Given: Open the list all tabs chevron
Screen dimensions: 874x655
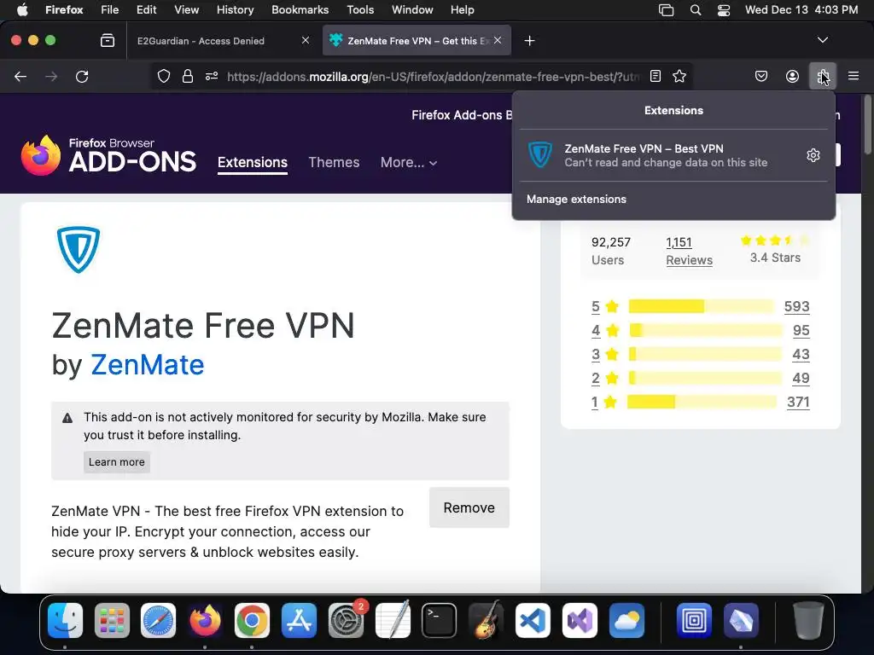Looking at the screenshot, I should pyautogui.click(x=823, y=40).
